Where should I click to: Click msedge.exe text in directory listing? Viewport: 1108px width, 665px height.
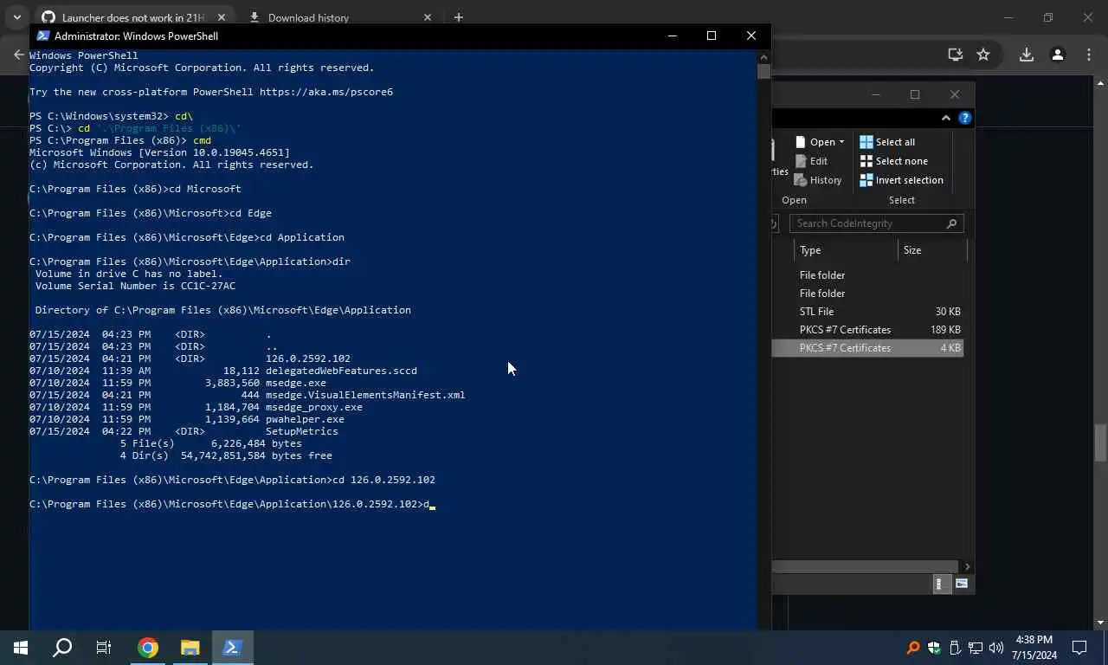click(296, 383)
